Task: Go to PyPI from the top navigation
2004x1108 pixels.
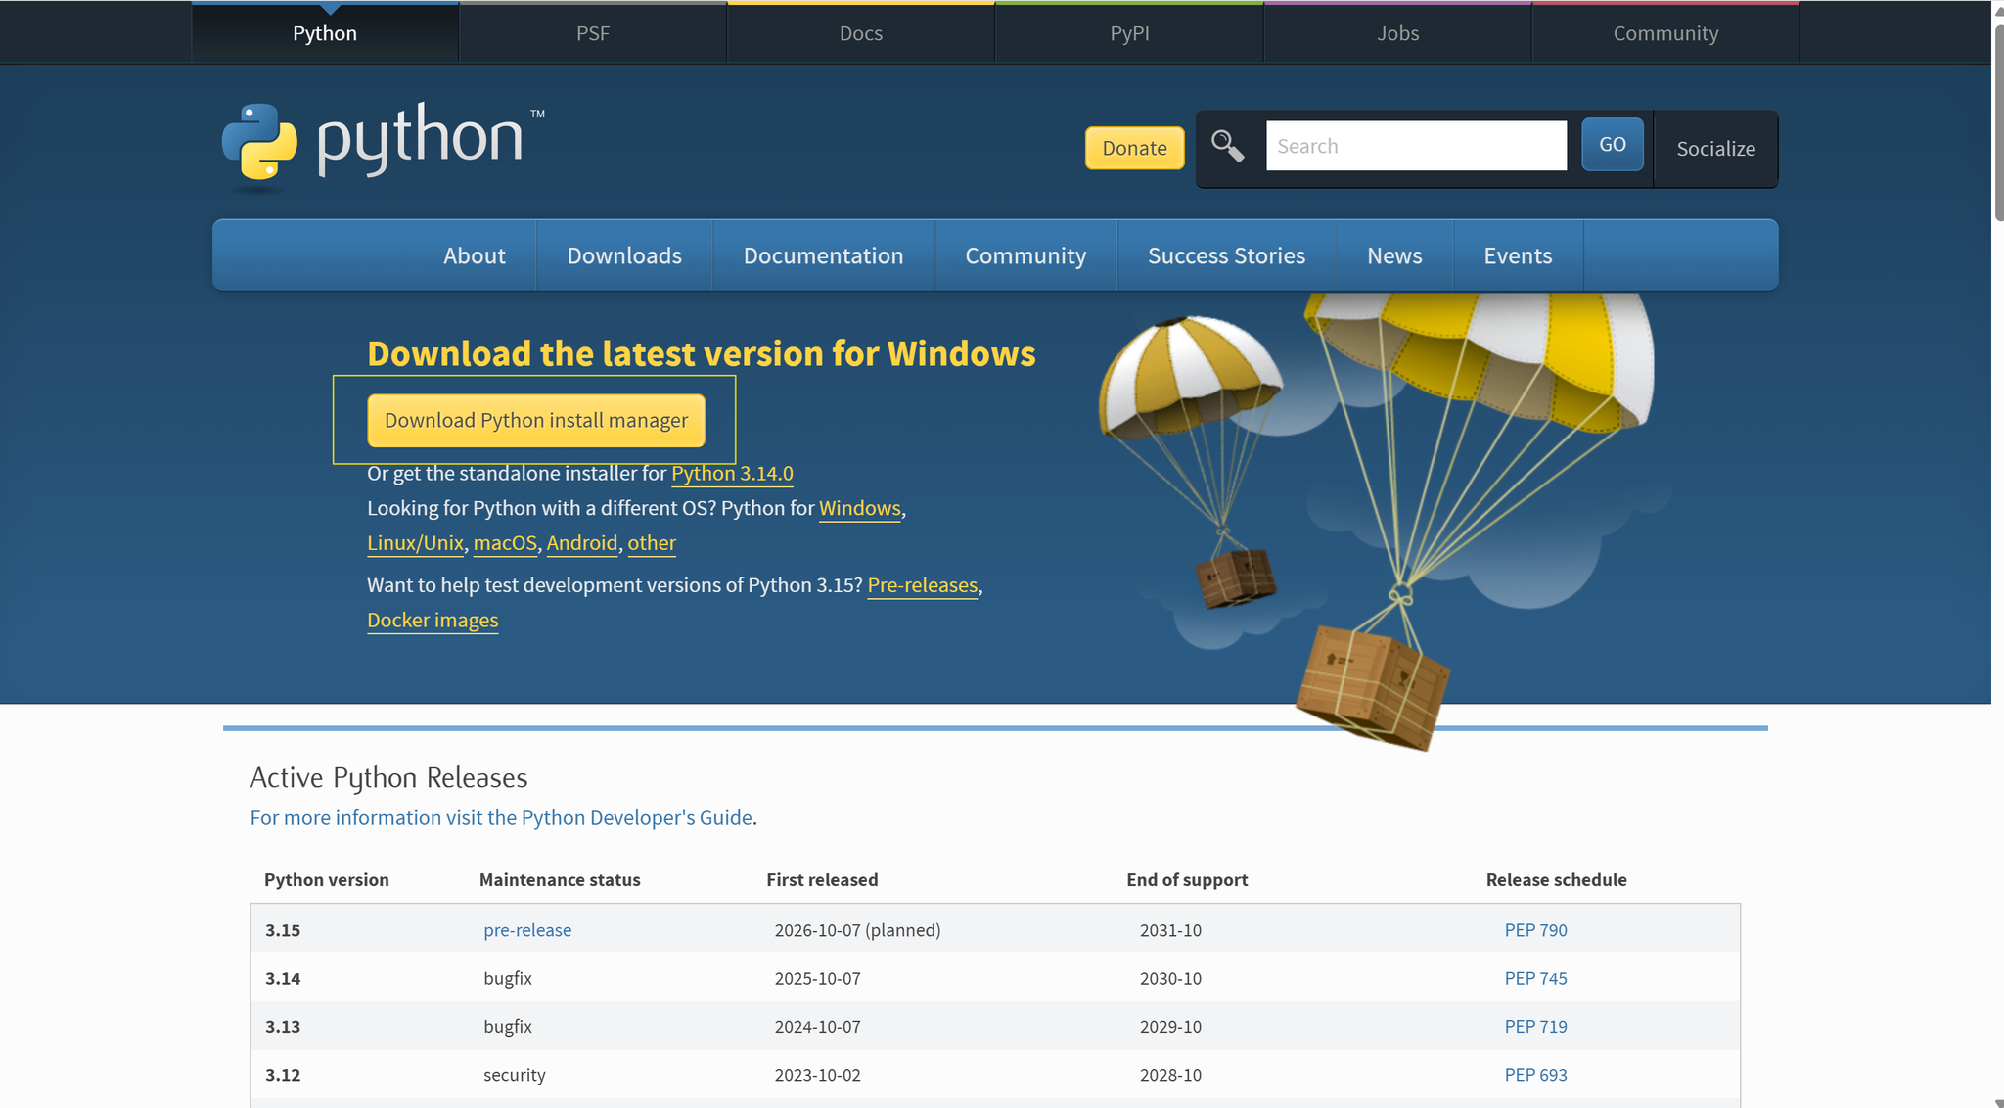Action: (1129, 32)
